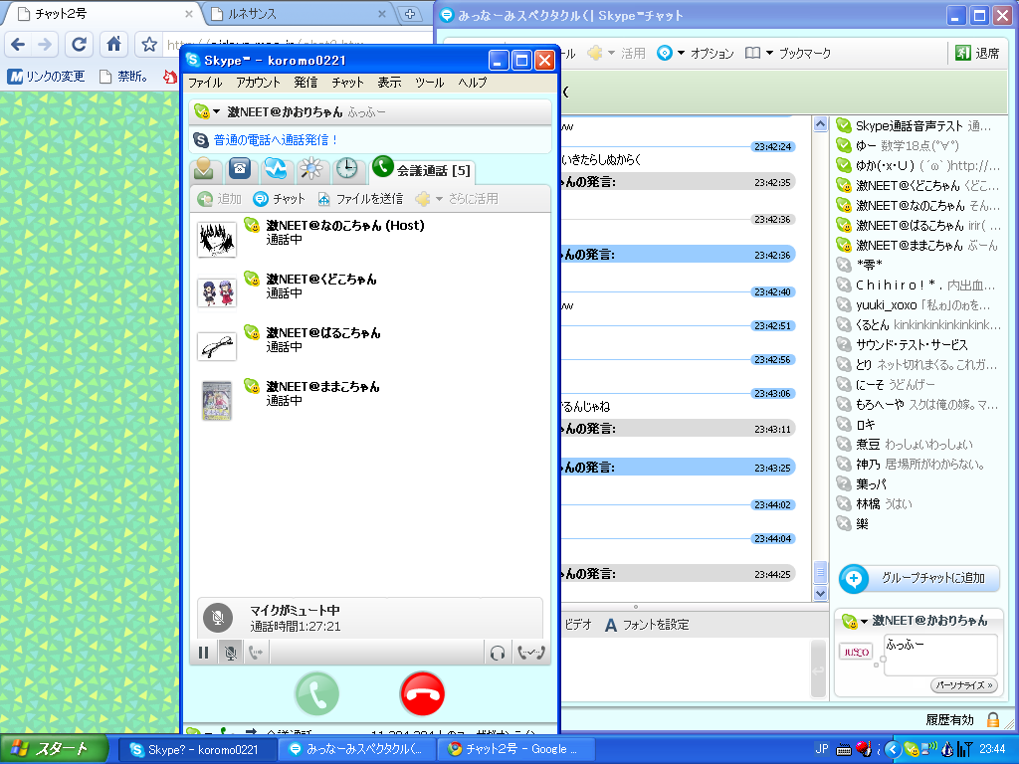Image resolution: width=1019 pixels, height=764 pixels.
Task: Open アカウント menu in Skype
Action: [x=258, y=83]
